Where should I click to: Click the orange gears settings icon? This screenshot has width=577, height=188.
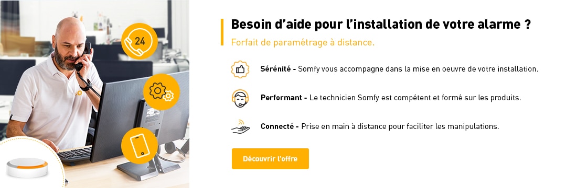[x=162, y=92]
